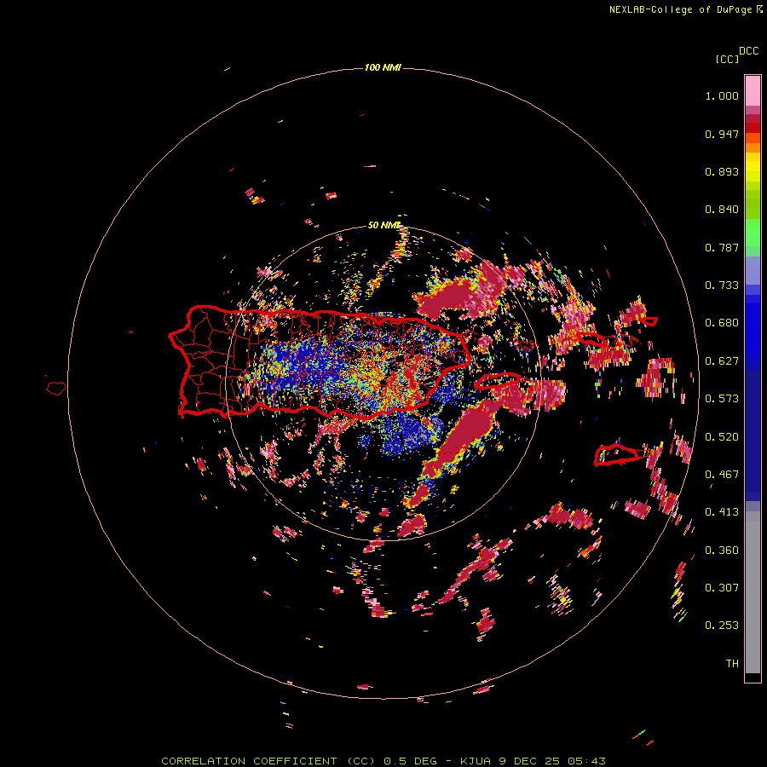
Task: Click the 0.680 scale value
Action: [x=722, y=323]
